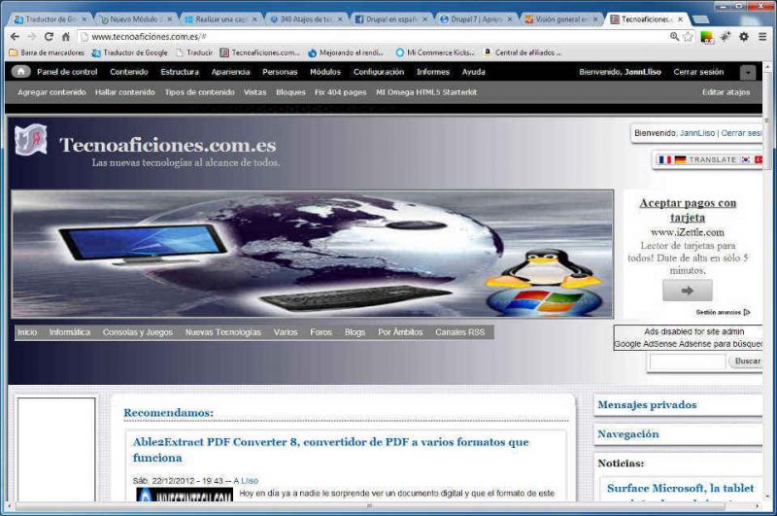Open Mi Commerce Kicks bookmark
The image size is (777, 516).
point(434,52)
